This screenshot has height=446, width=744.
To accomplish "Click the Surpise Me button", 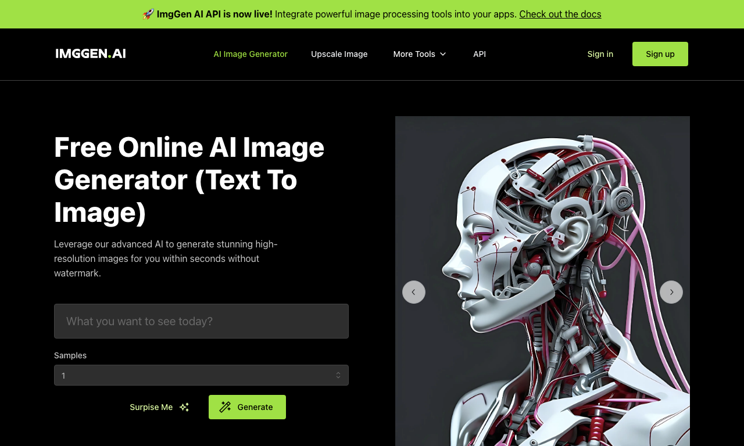I will (x=159, y=407).
